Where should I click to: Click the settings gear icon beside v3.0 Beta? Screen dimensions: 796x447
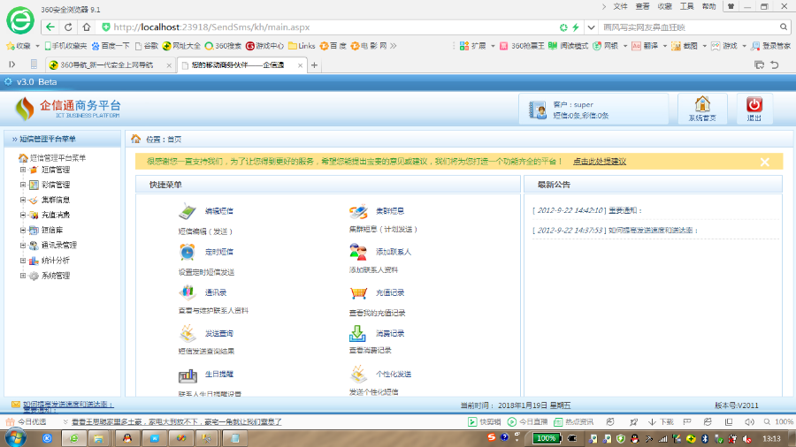[8, 81]
